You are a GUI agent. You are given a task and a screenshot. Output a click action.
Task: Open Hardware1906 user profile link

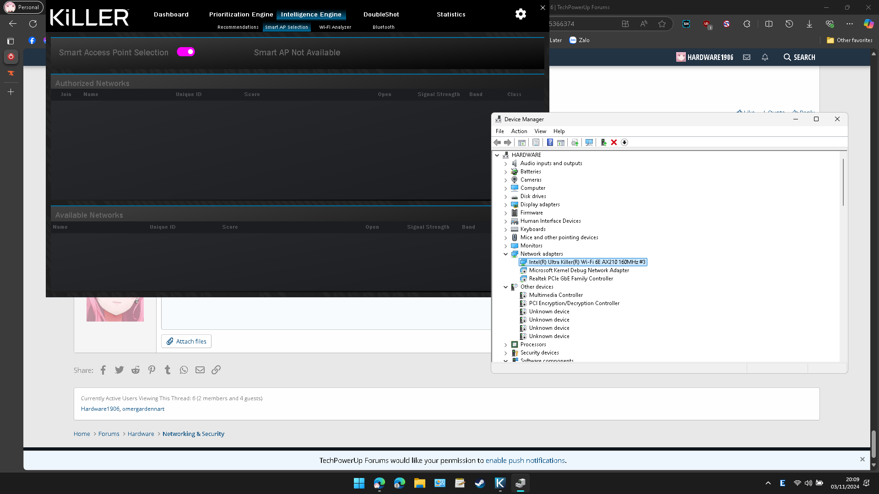100,409
